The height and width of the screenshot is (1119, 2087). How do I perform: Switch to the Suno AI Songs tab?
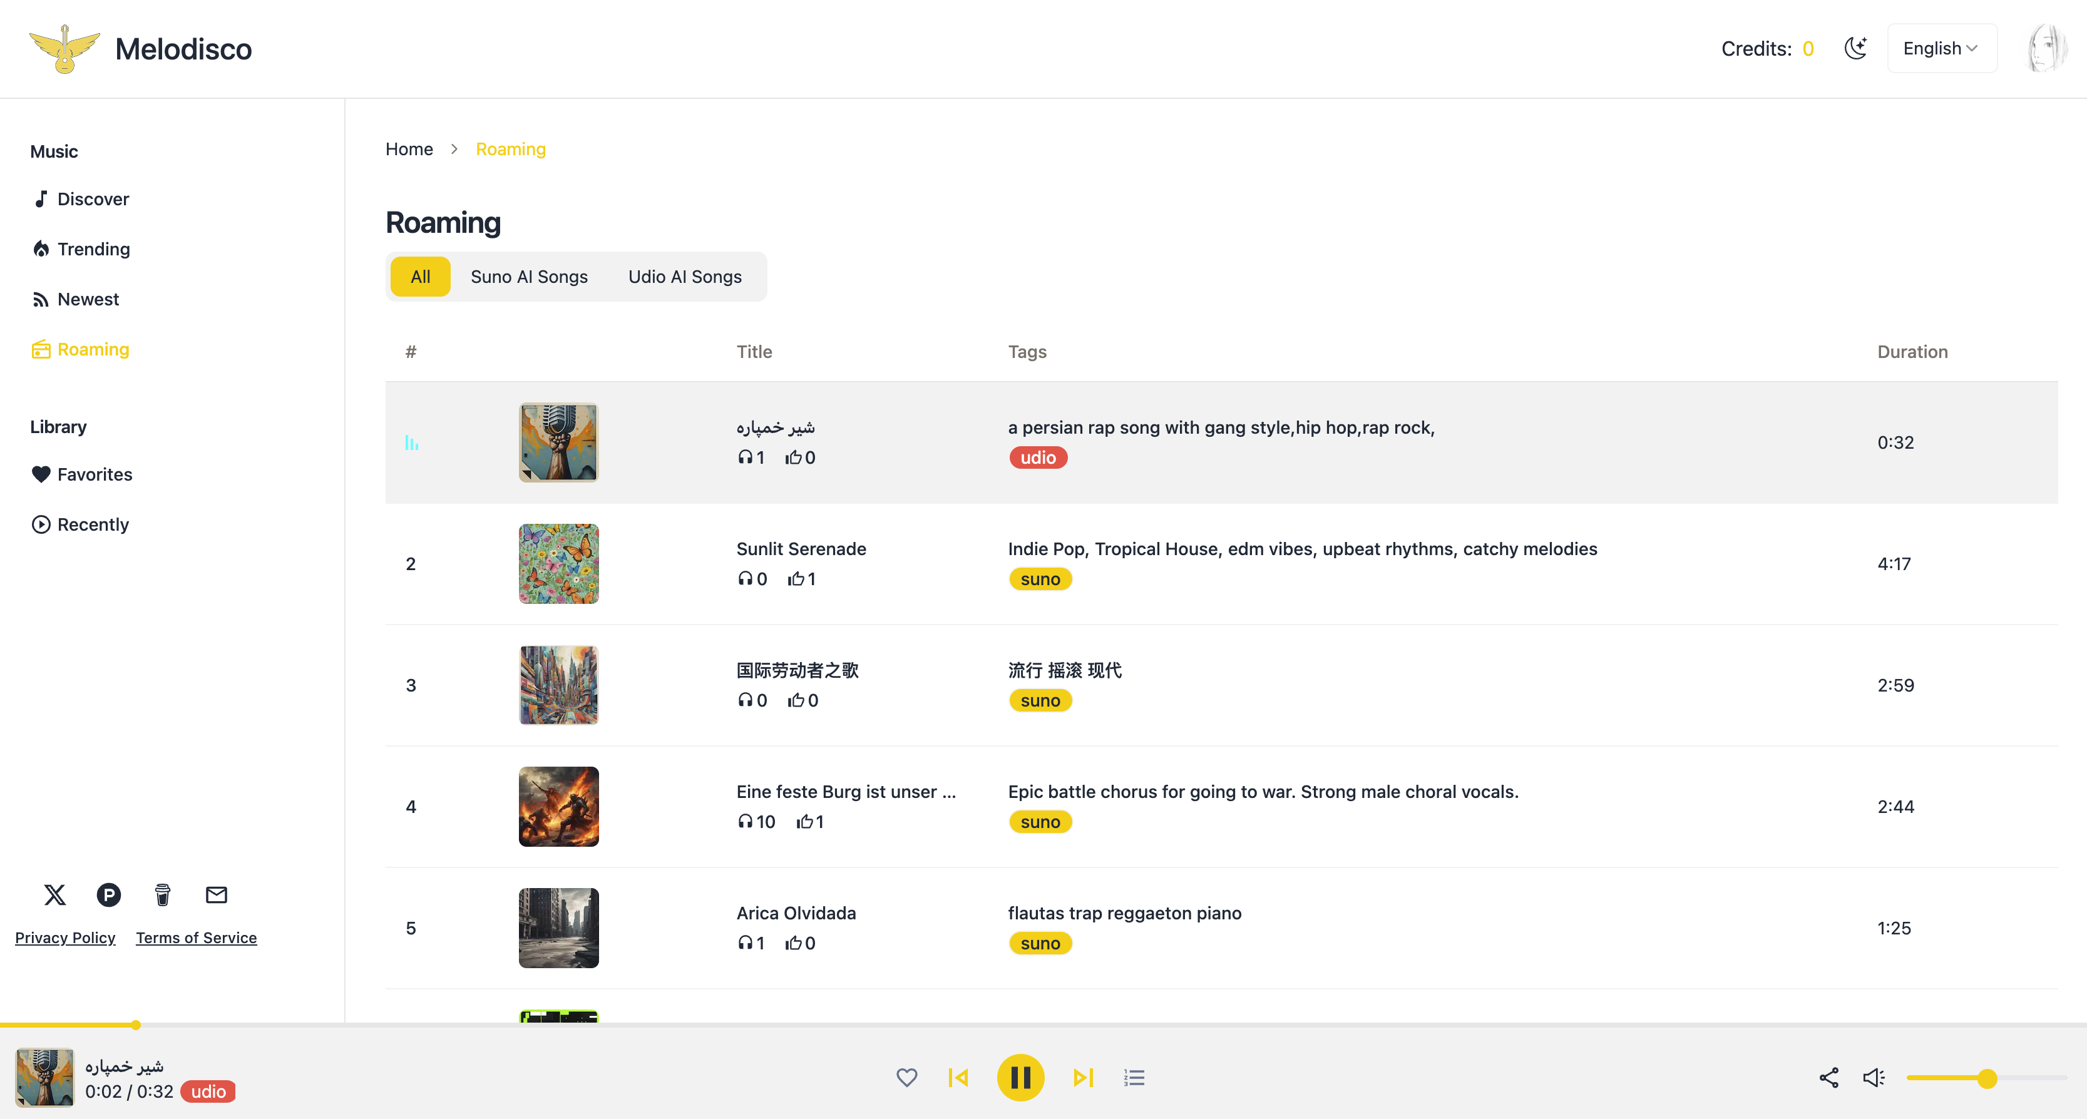(529, 277)
